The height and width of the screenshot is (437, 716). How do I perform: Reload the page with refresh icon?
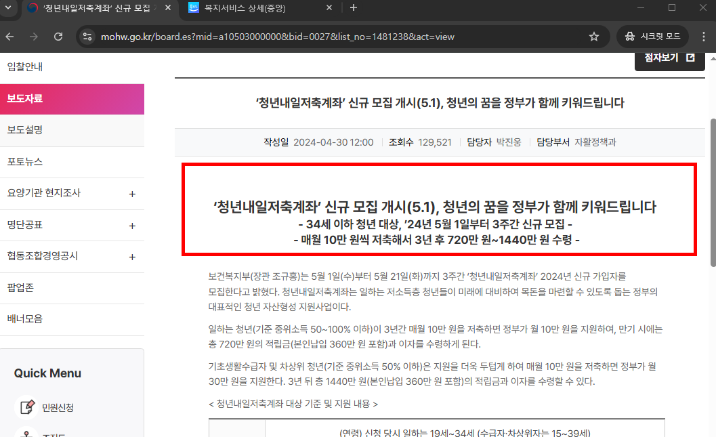click(x=58, y=37)
